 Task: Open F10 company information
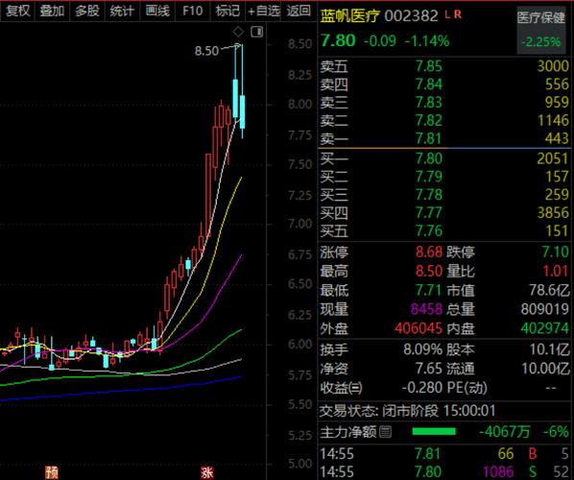pos(193,11)
